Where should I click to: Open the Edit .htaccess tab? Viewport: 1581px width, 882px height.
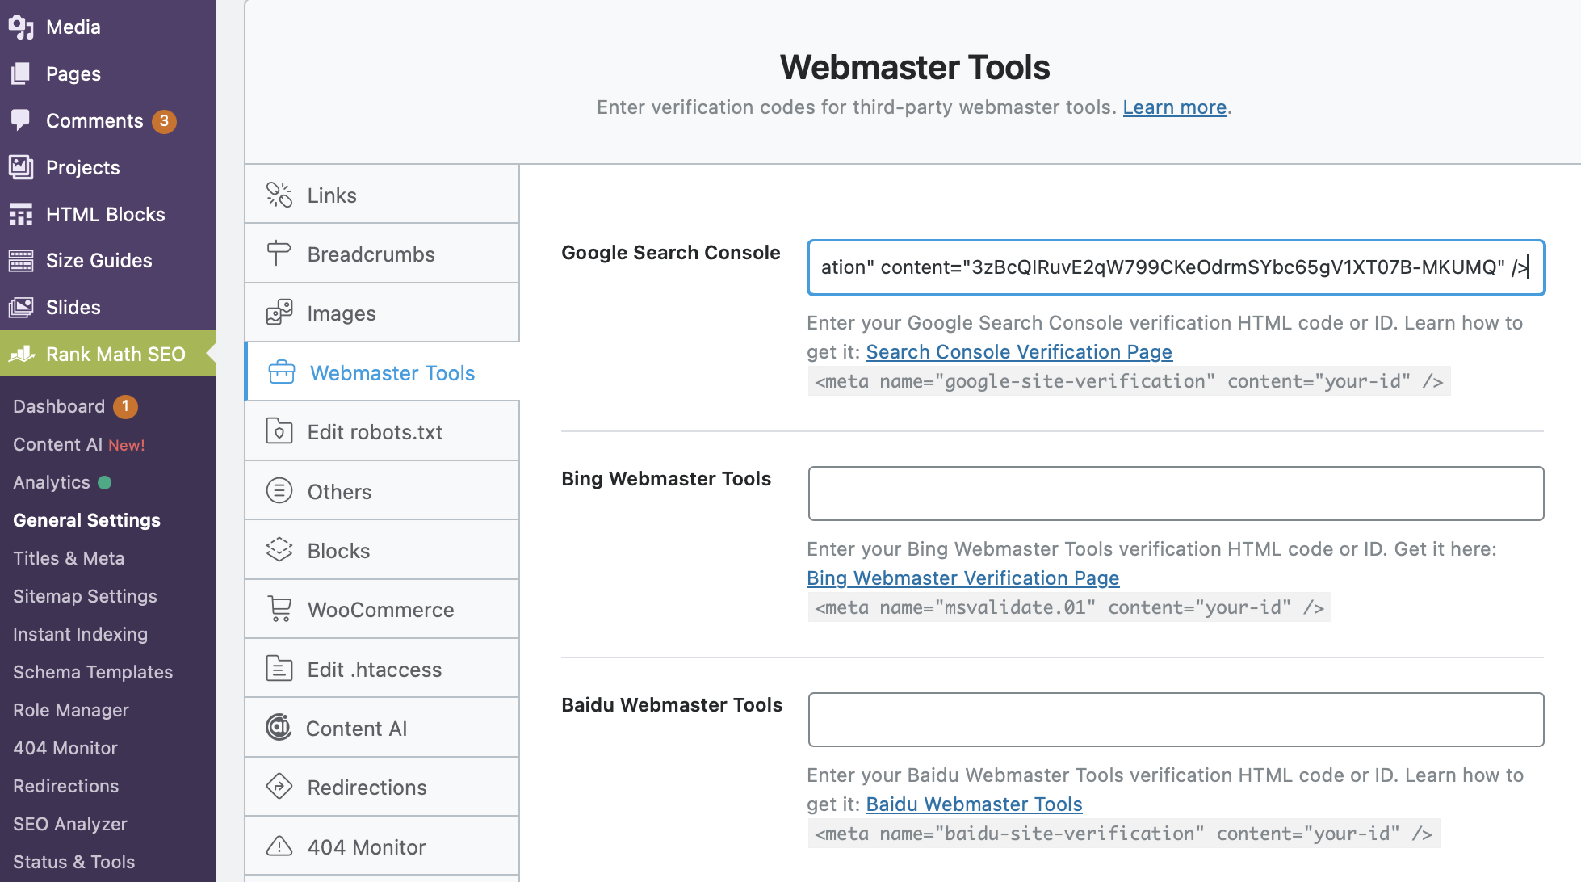[x=374, y=669]
